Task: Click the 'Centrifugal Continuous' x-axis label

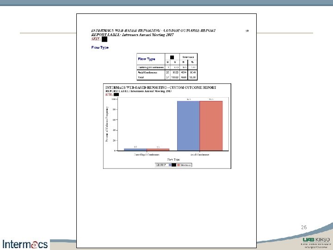Action: pos(147,155)
